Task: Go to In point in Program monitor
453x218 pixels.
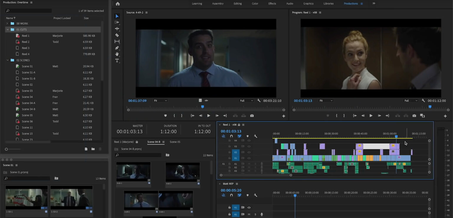Action: click(355, 116)
